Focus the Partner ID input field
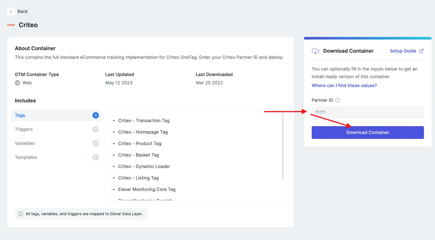Viewport: 435px width, 240px height. [x=368, y=112]
